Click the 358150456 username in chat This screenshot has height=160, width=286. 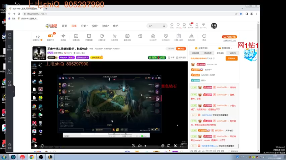pos(207,115)
